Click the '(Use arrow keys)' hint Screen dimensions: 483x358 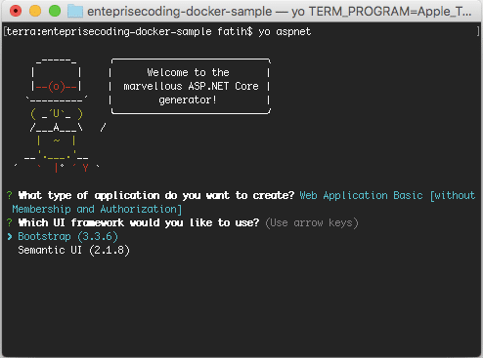pos(312,222)
